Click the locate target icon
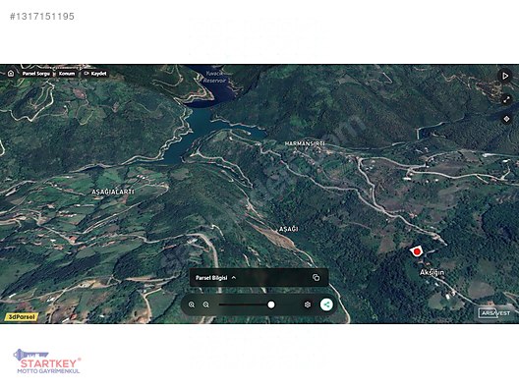 [x=506, y=119]
